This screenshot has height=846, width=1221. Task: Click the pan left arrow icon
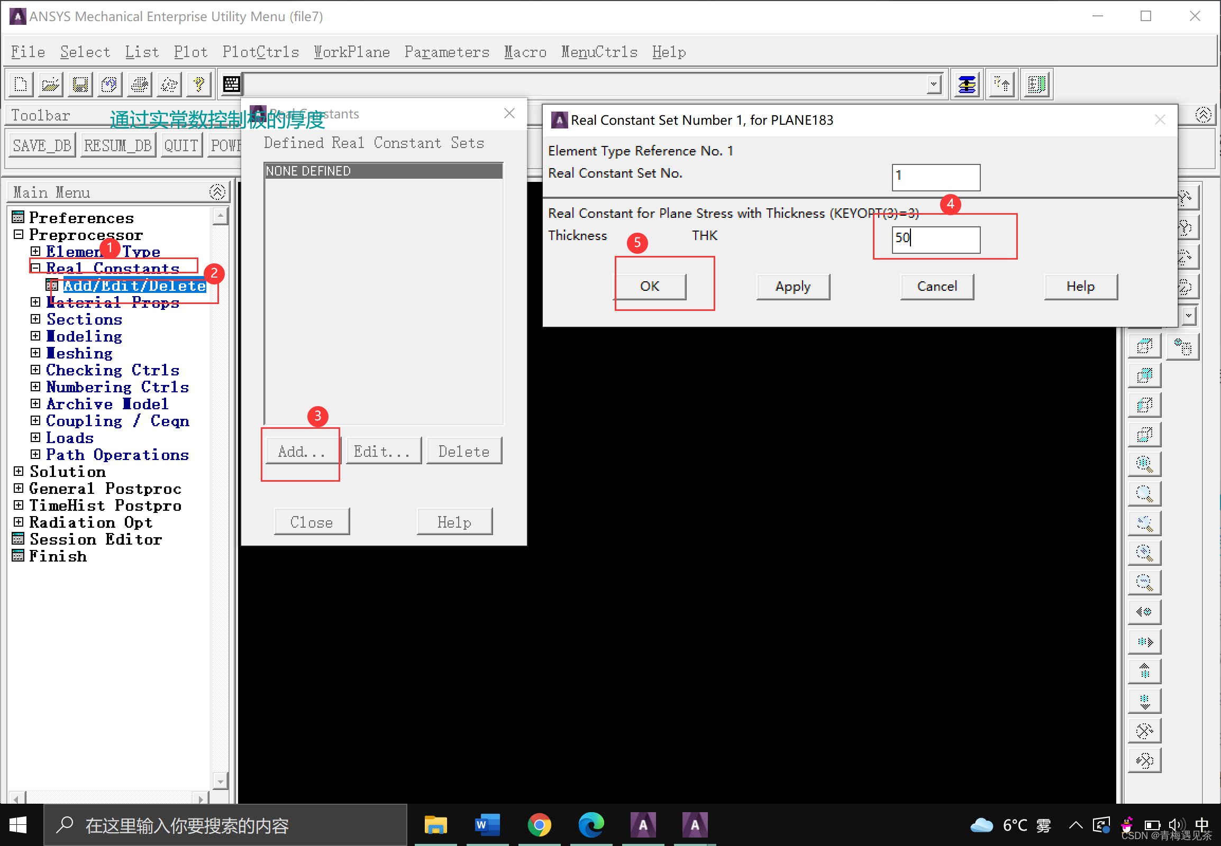click(1144, 612)
